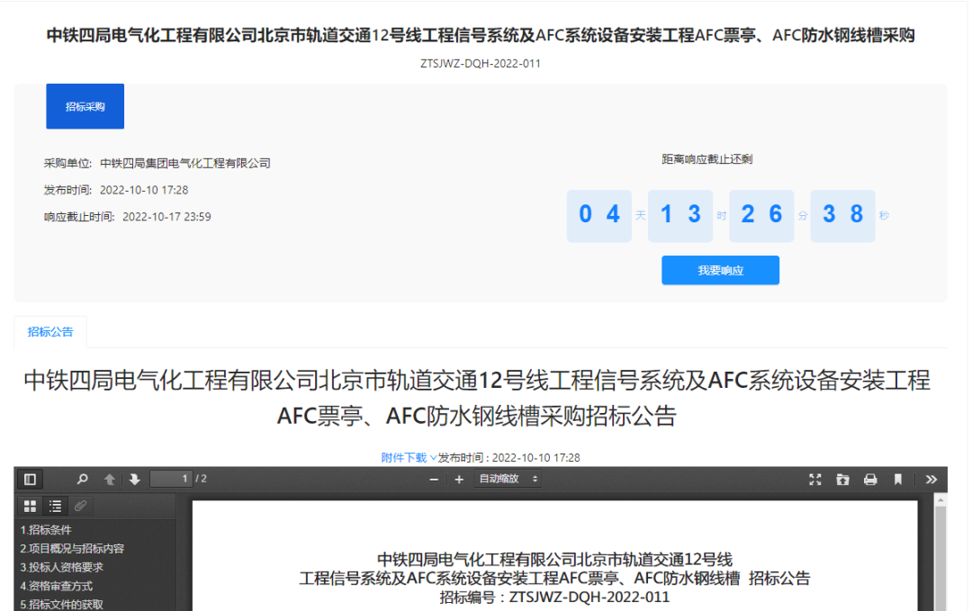Click the countdown hours box showing 13
Screen dimensions: 972x611
coord(680,216)
